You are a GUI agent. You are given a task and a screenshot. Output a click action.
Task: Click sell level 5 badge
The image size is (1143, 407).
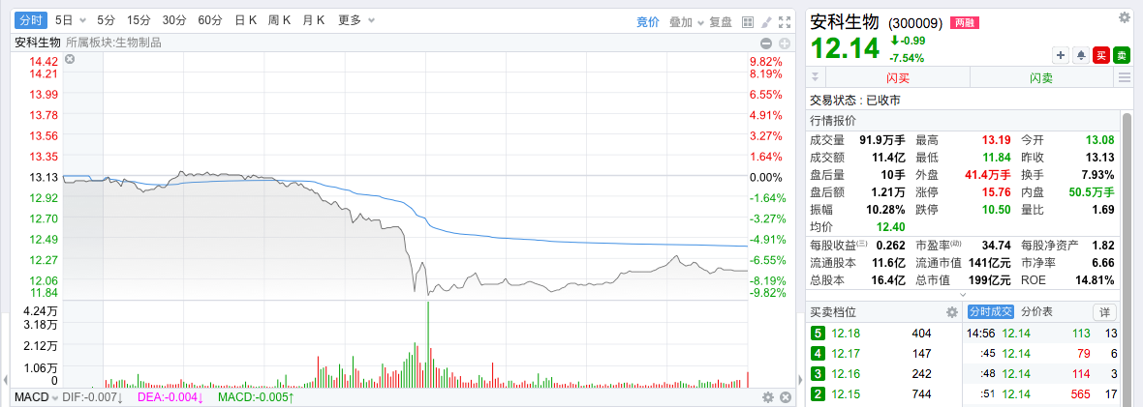(818, 334)
